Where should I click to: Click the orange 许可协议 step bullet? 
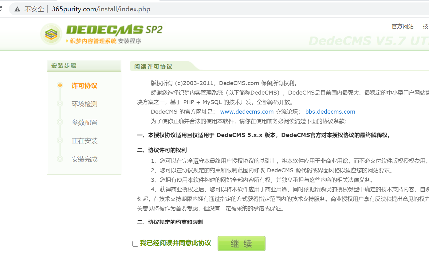coord(60,85)
